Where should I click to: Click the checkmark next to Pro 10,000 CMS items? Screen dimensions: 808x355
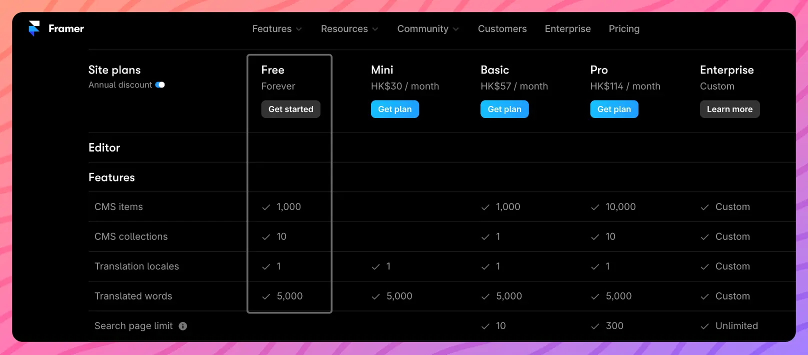click(x=595, y=207)
